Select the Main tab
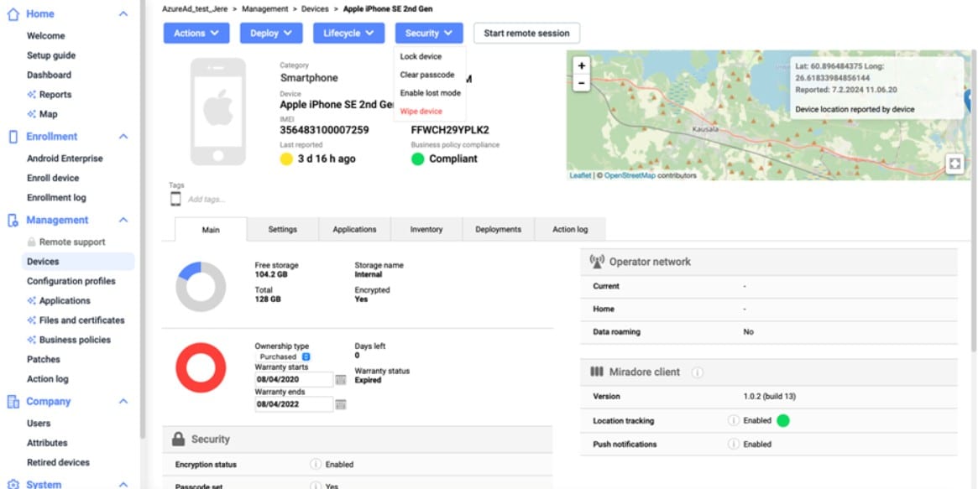 click(211, 229)
